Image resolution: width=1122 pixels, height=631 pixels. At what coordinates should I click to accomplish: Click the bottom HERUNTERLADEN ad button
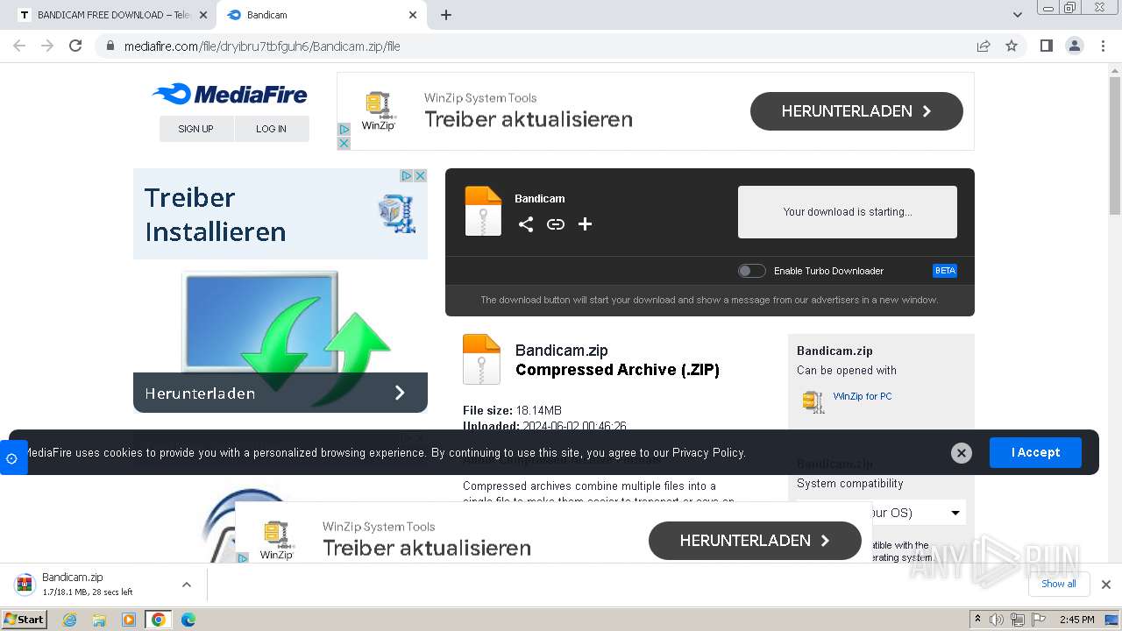[755, 541]
